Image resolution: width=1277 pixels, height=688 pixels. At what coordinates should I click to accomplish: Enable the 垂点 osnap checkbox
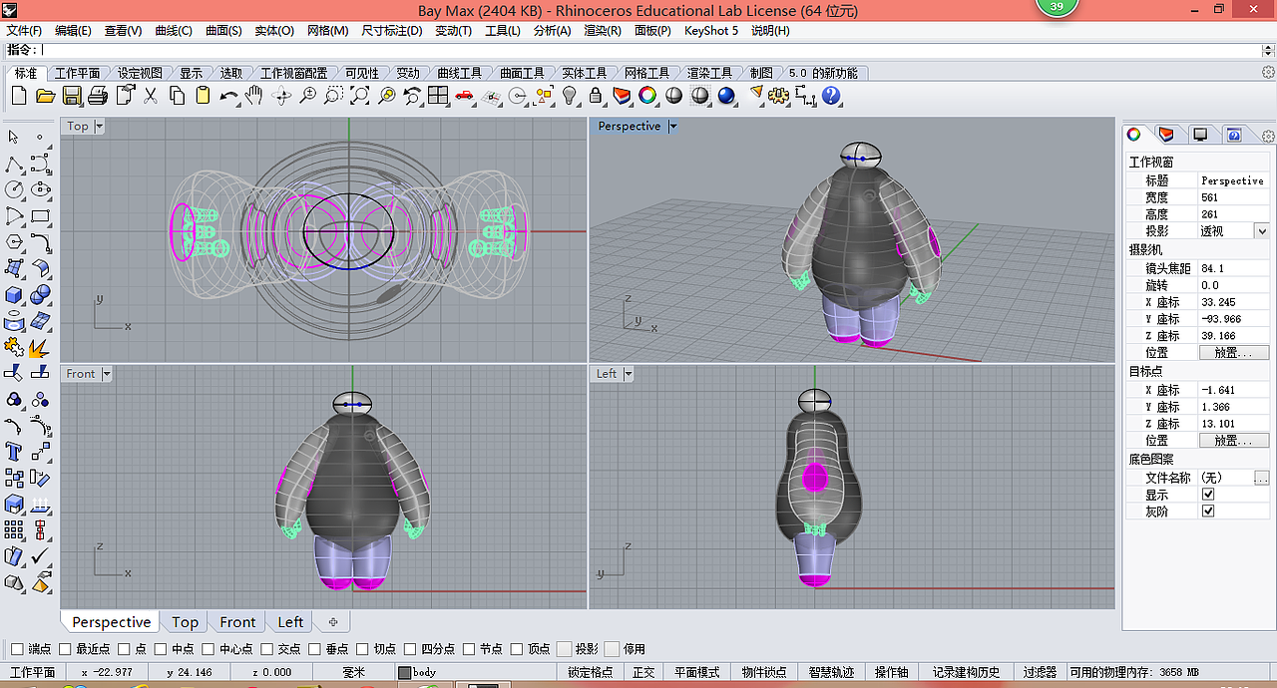[314, 649]
